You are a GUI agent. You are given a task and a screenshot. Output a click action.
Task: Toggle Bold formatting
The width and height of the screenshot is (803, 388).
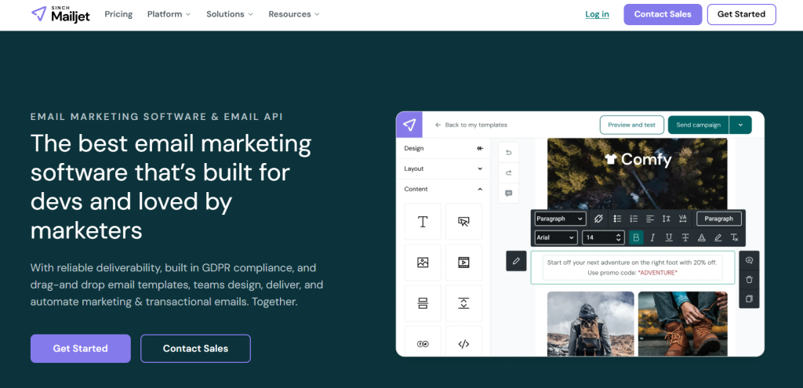click(x=636, y=238)
